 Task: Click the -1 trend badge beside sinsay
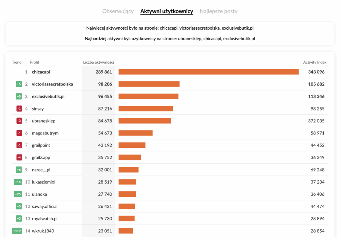point(19,109)
